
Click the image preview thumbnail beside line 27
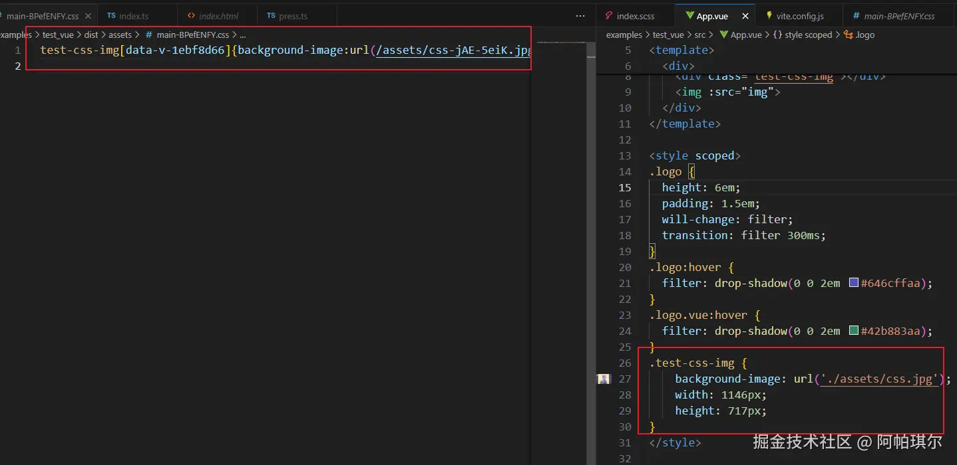pos(604,379)
